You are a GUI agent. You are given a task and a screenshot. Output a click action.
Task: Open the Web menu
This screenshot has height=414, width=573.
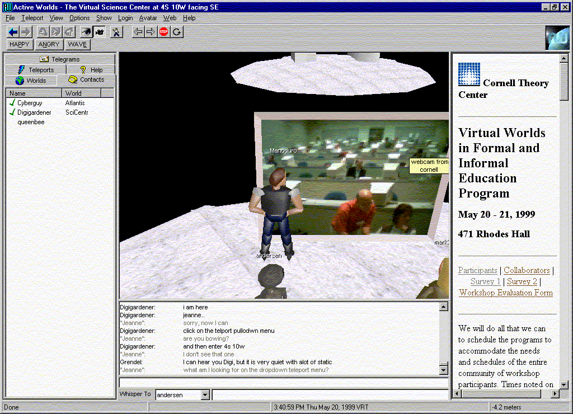170,18
